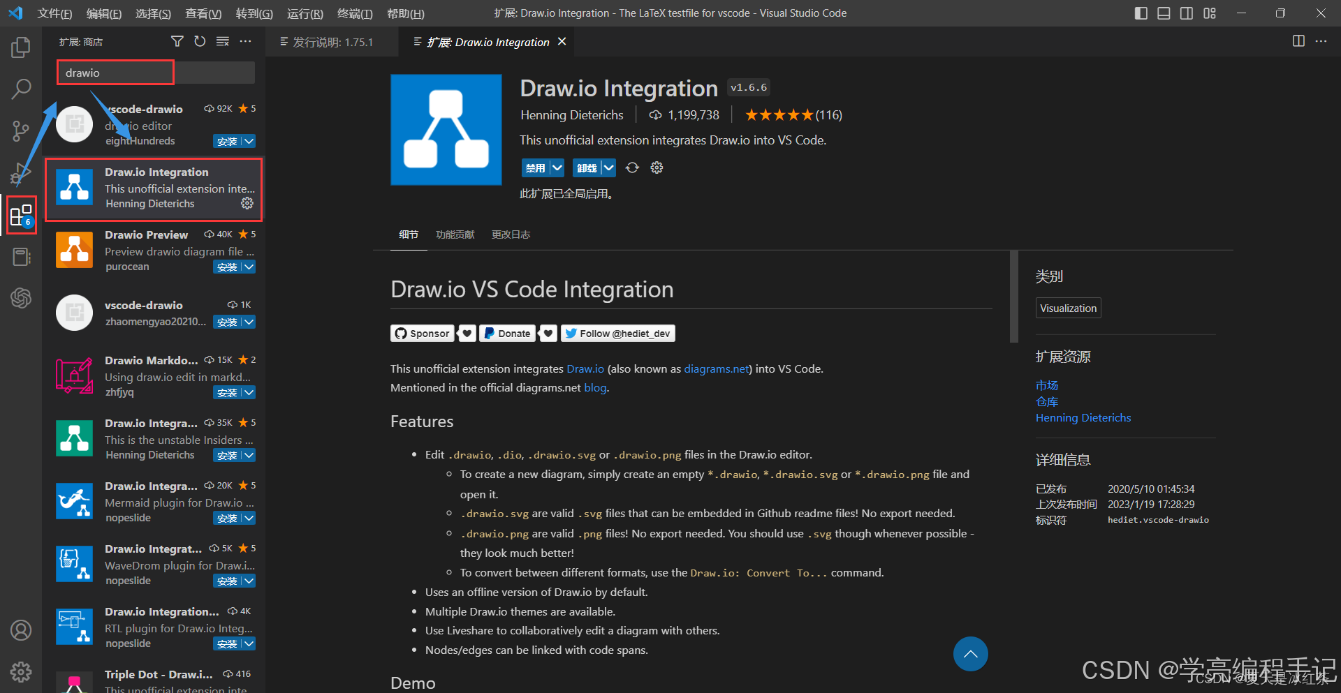This screenshot has width=1341, height=693.
Task: Open the blog link
Action: click(595, 387)
